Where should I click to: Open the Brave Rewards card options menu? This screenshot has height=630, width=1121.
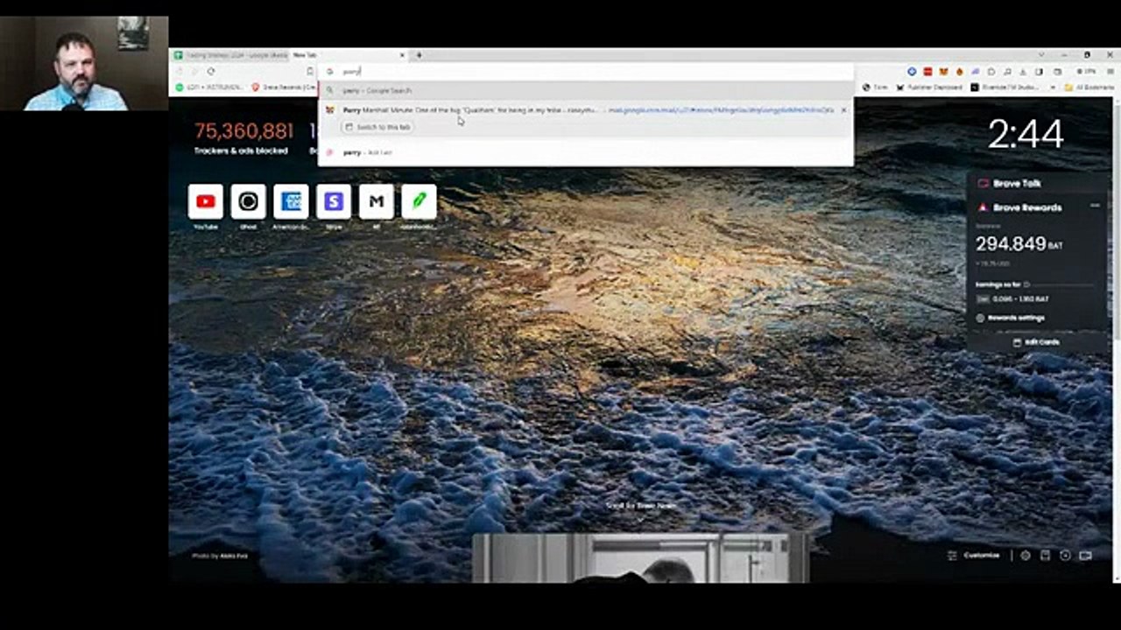click(1095, 206)
